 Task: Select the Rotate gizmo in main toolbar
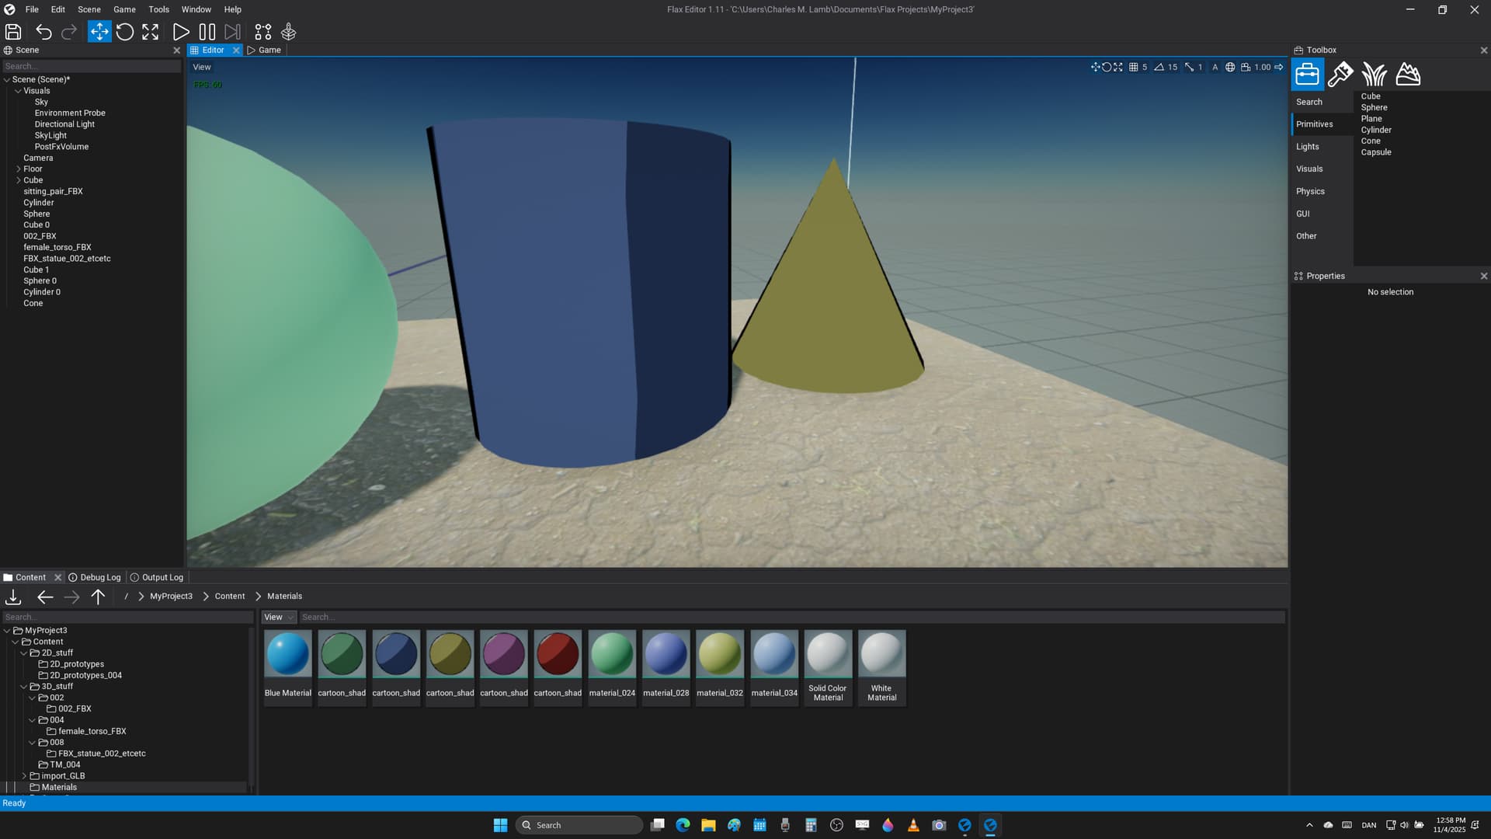point(125,32)
